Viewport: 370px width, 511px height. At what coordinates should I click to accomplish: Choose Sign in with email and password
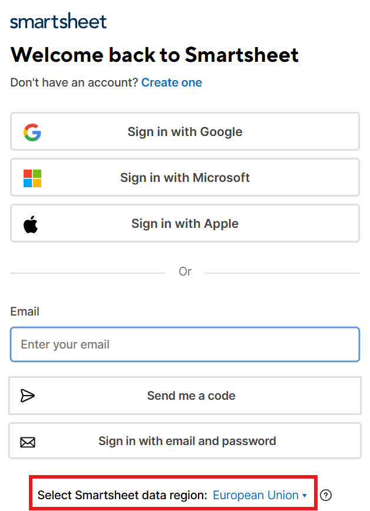187,441
